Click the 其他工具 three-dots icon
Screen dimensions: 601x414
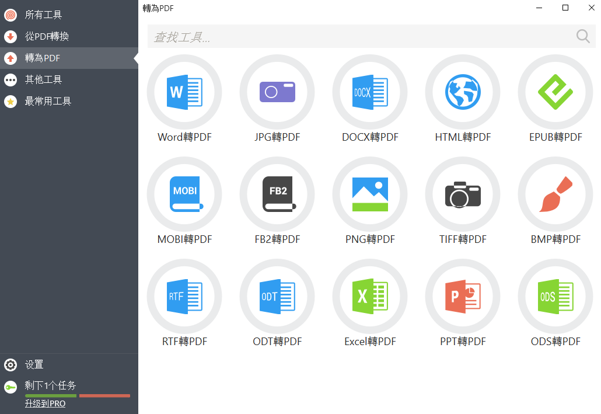click(x=11, y=80)
